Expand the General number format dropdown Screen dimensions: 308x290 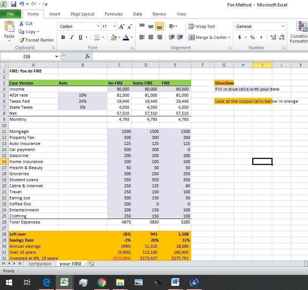283,26
